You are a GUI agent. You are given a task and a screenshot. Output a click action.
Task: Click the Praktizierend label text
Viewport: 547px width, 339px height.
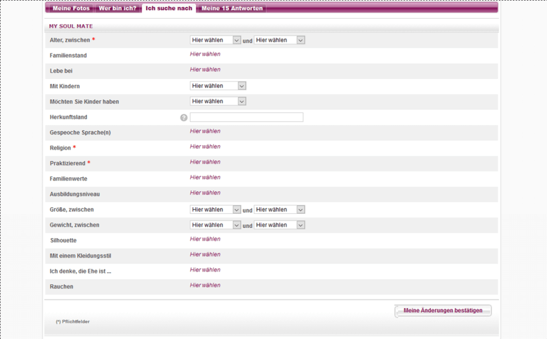coord(67,163)
